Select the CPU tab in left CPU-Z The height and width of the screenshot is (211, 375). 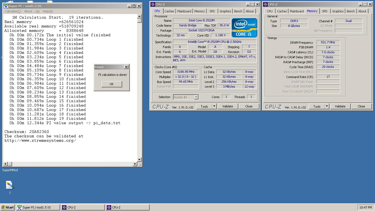(157, 11)
